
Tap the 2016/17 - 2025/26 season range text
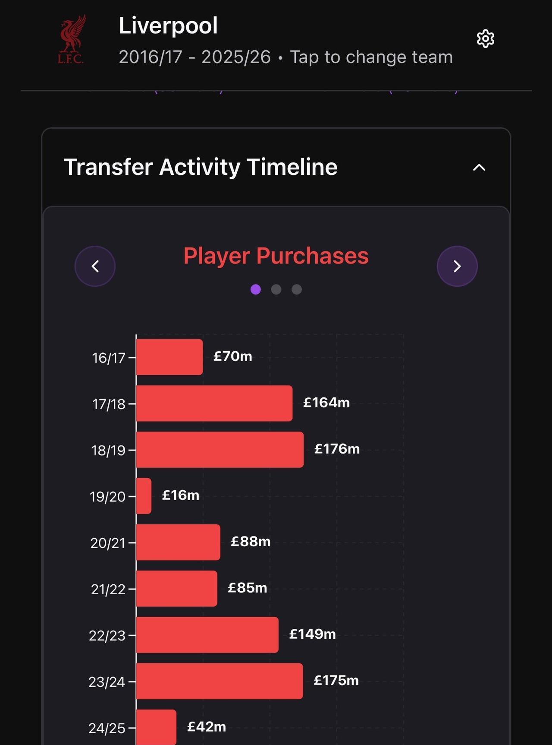point(194,57)
